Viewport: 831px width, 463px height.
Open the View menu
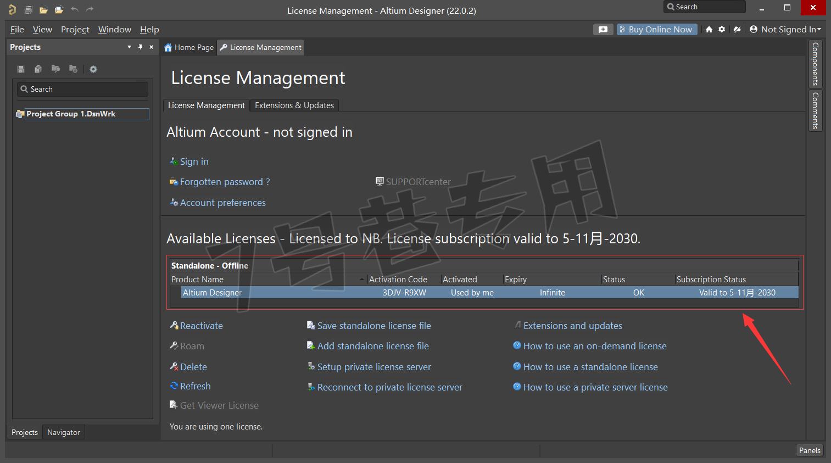42,30
